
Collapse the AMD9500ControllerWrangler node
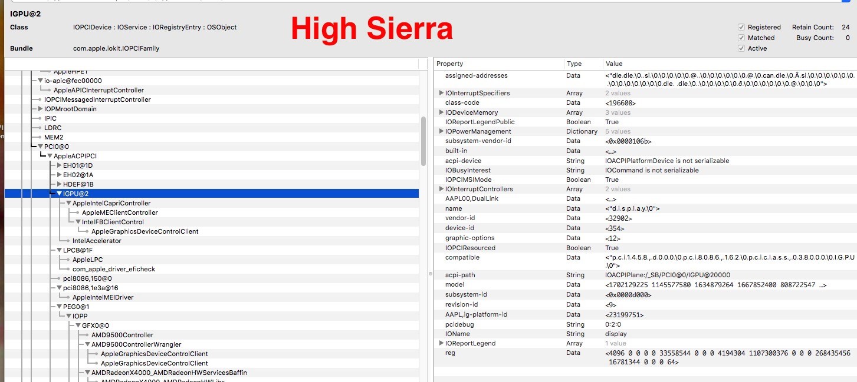[87, 344]
